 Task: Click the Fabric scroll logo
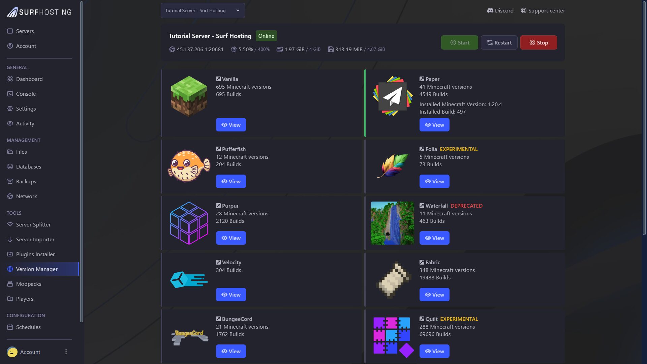point(393,280)
